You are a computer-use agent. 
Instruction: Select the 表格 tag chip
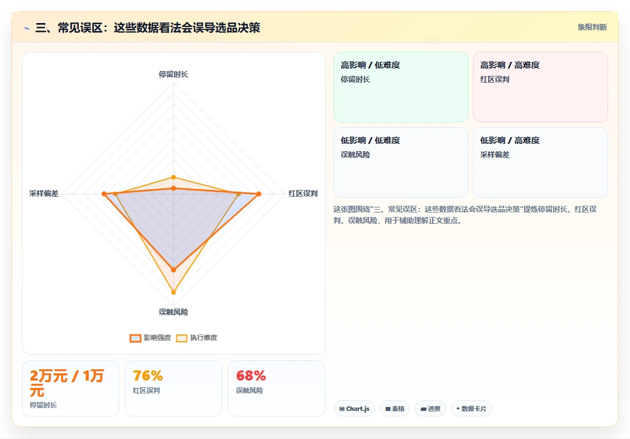click(x=395, y=409)
